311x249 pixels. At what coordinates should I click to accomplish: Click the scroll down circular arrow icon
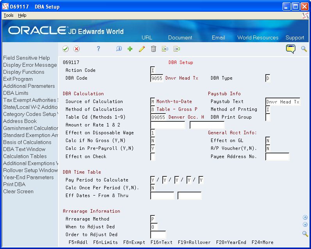point(305,224)
